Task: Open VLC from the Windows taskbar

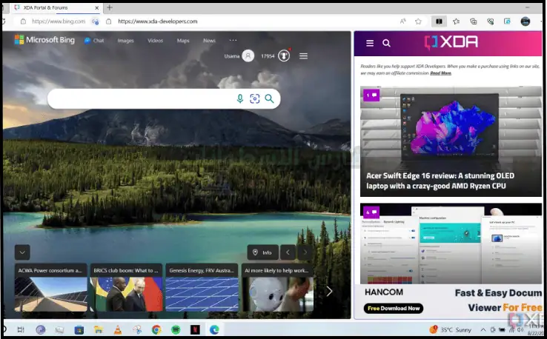Action: click(x=117, y=329)
